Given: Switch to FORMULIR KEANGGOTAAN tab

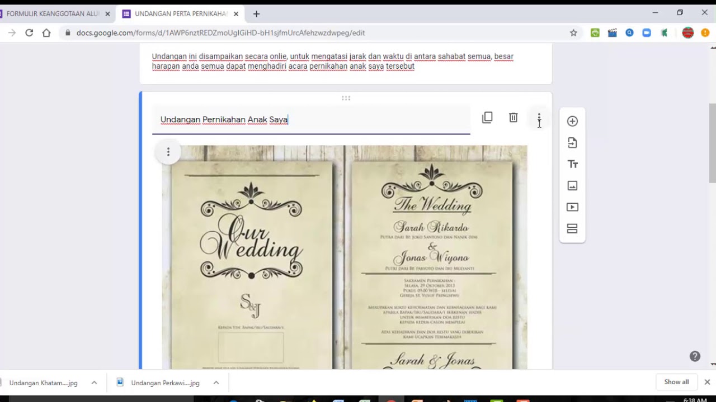Looking at the screenshot, I should [53, 14].
